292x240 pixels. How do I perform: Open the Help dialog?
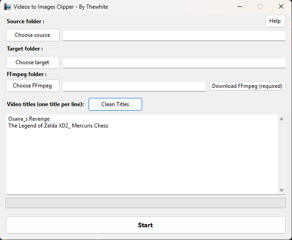coord(275,21)
